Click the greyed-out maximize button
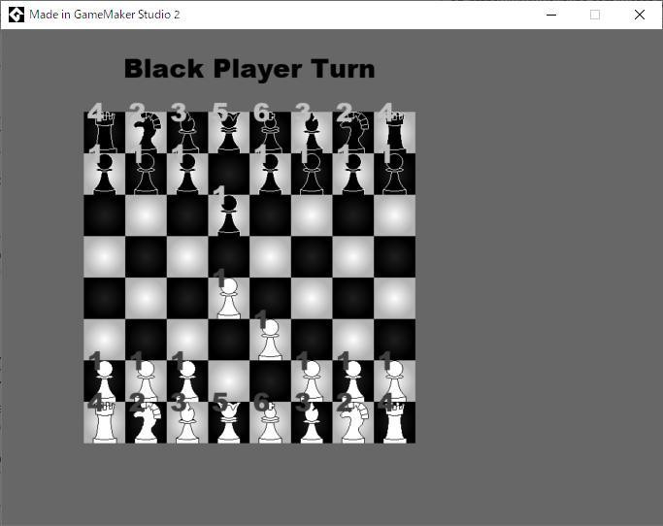 tap(595, 15)
